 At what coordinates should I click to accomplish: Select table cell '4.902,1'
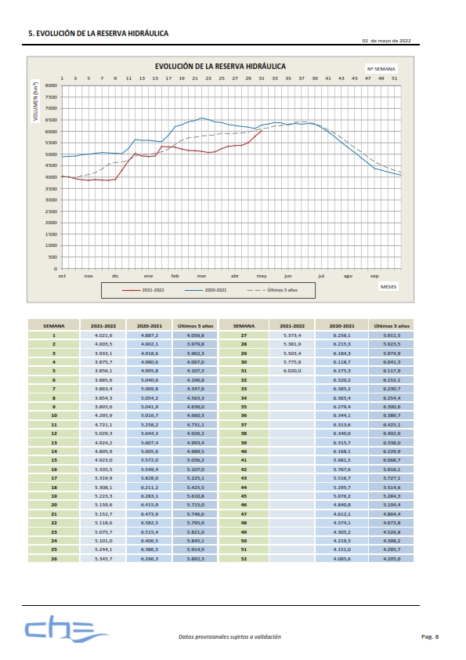150,344
